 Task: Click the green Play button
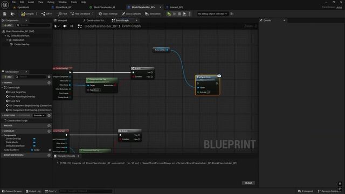coord(169,14)
